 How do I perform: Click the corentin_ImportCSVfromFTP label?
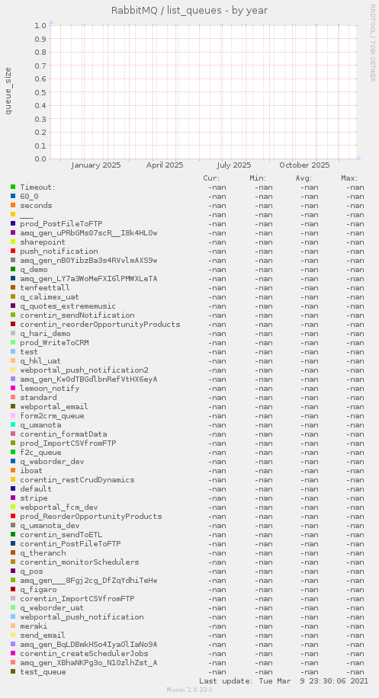[77, 598]
